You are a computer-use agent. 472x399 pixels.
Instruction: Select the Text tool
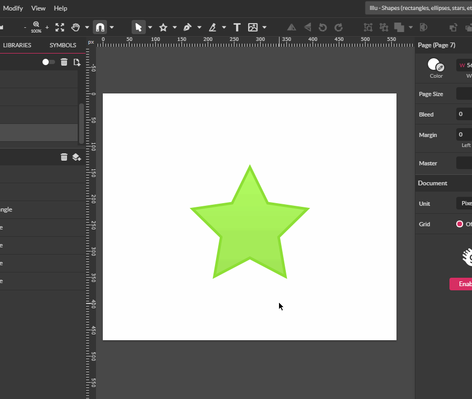[x=237, y=27]
